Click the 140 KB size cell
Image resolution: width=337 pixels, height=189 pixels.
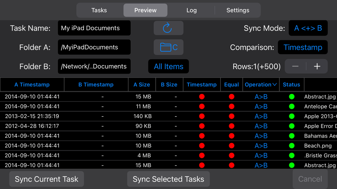tap(143, 116)
